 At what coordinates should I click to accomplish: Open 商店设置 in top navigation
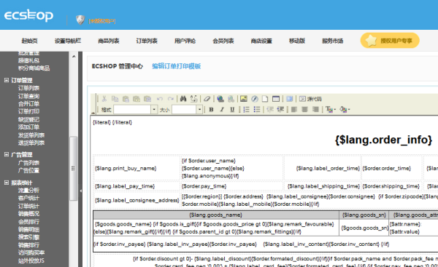coord(261,41)
